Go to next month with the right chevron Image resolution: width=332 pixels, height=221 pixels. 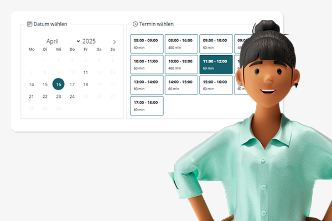114,41
